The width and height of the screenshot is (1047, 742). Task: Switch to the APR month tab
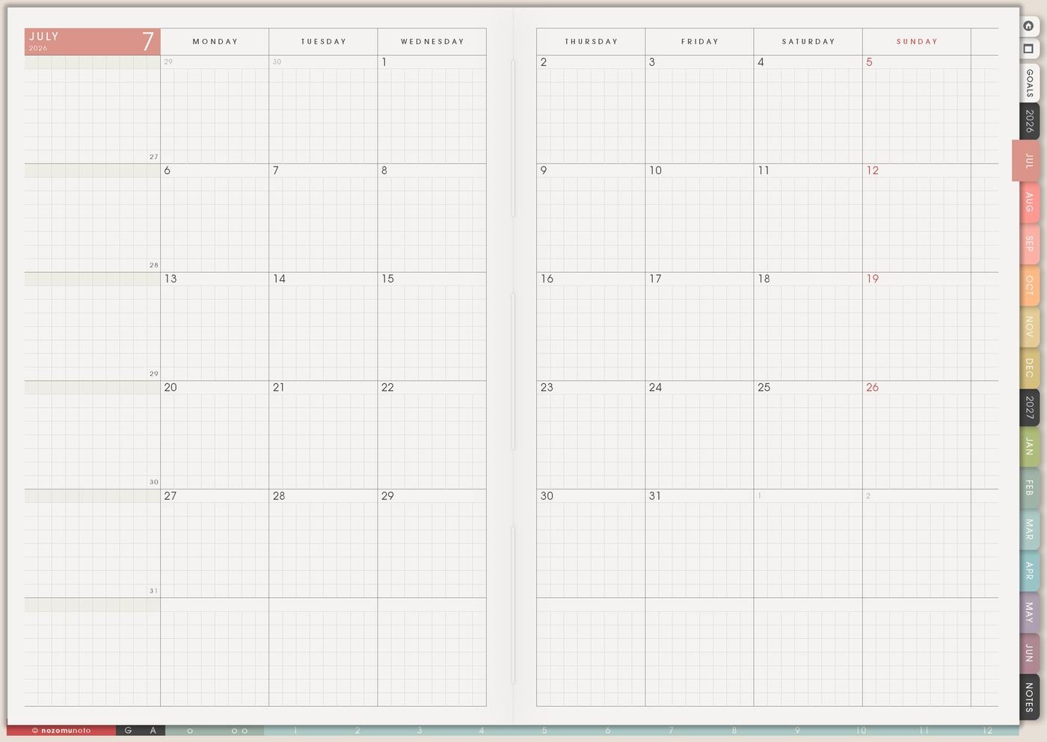coord(1030,571)
